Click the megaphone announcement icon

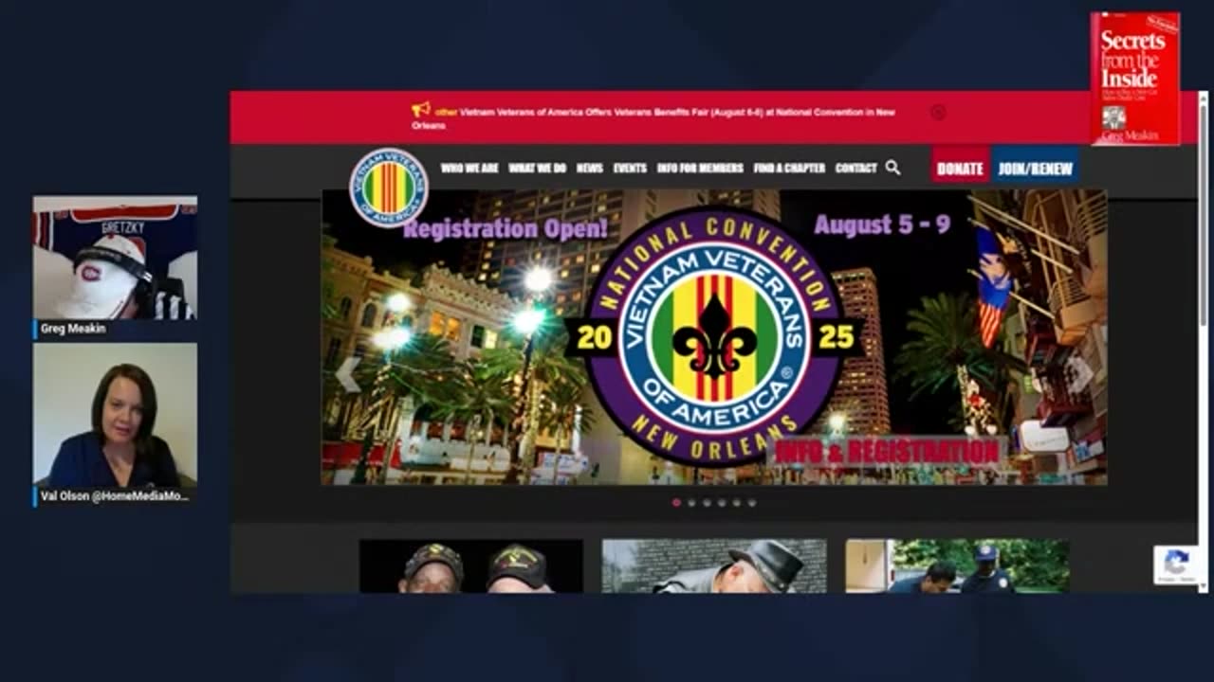421,110
